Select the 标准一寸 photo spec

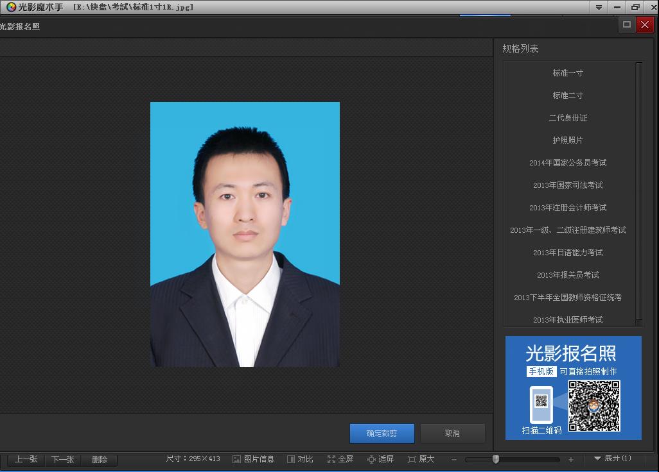[568, 72]
